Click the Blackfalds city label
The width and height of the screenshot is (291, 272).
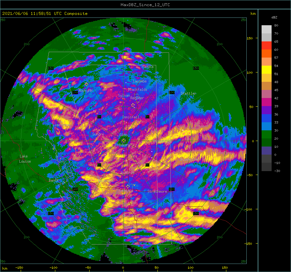pos(137,90)
